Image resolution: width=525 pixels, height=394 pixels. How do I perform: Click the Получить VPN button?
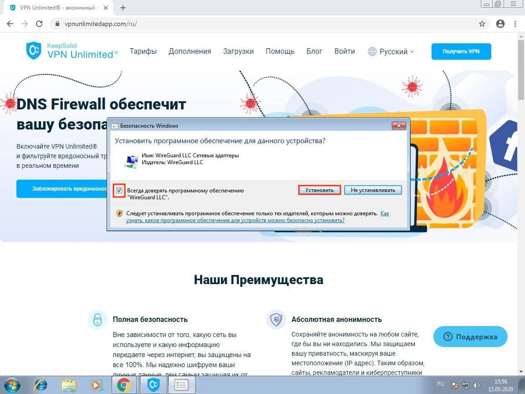pos(461,52)
